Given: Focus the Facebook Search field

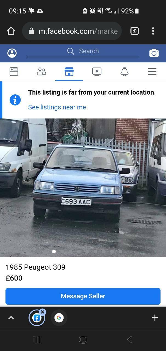Looking at the screenshot, I should tap(83, 51).
